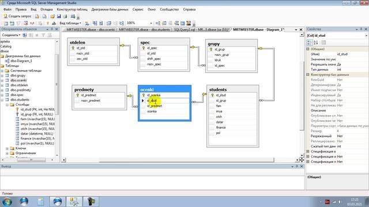This screenshot has width=369, height=207.
Task: Click the save all toolbar icon
Action: click(65, 16)
